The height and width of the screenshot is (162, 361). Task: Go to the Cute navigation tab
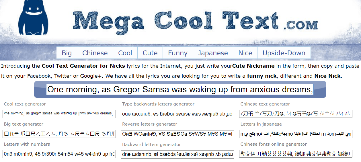(x=150, y=53)
